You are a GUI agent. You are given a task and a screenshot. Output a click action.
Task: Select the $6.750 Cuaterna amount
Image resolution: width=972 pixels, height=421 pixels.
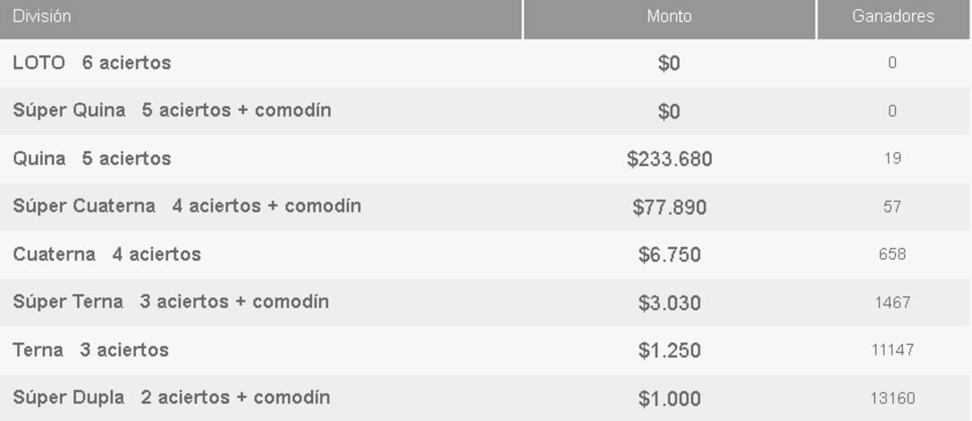tap(669, 255)
